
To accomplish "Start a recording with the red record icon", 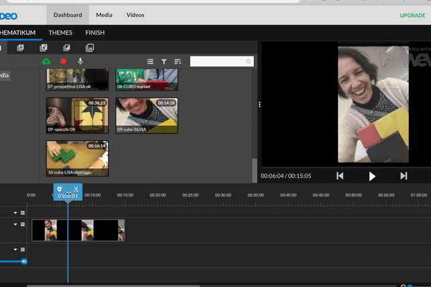I will (x=63, y=61).
